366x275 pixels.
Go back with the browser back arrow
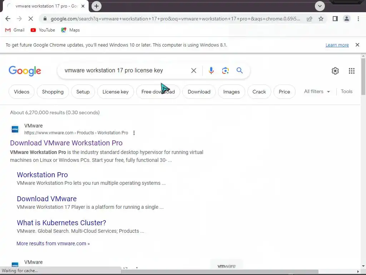(8, 19)
